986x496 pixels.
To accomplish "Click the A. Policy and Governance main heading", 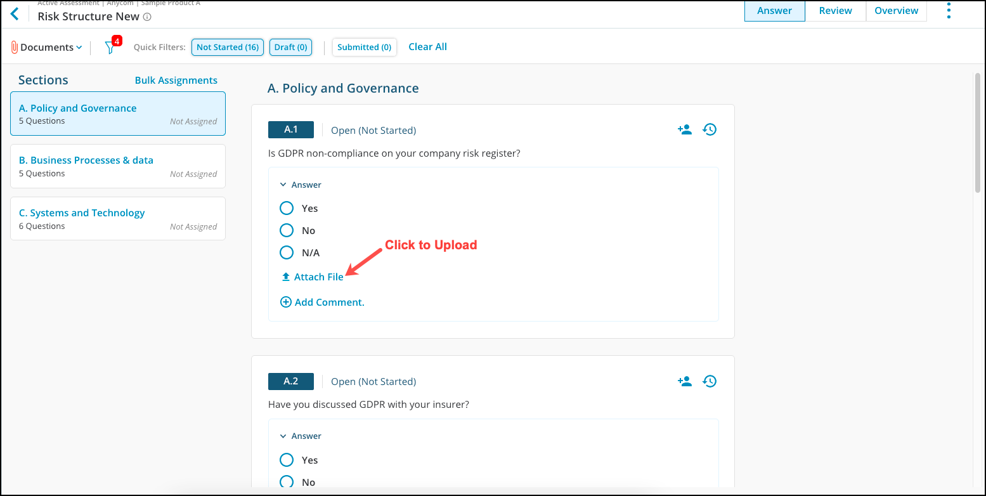I will tap(343, 88).
